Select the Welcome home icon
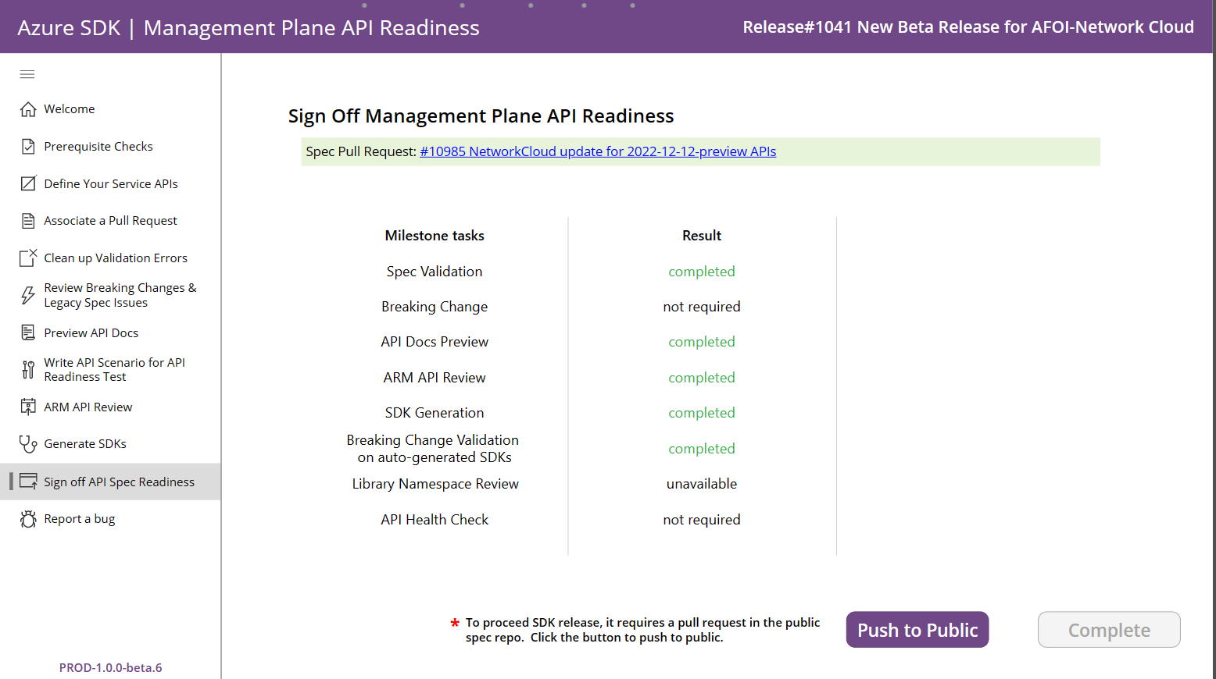Screen dimensions: 1216x679 point(27,108)
